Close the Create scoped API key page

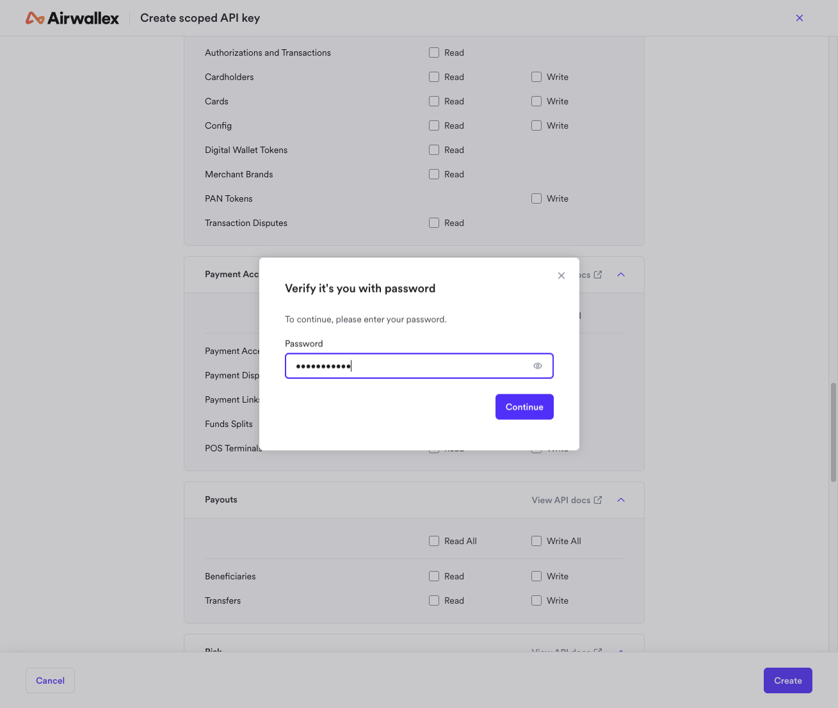(800, 18)
